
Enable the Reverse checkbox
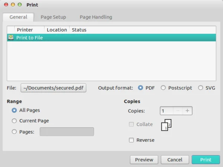(131, 140)
